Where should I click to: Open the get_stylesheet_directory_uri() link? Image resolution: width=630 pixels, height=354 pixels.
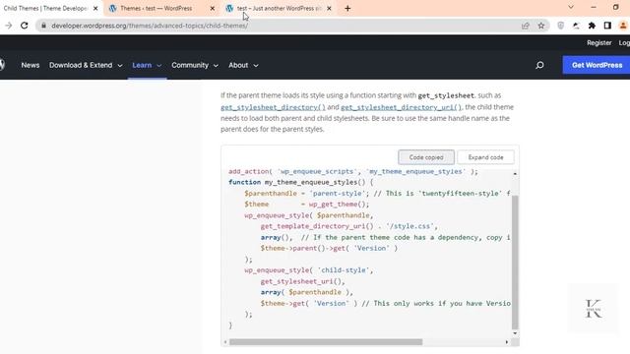tap(401, 107)
